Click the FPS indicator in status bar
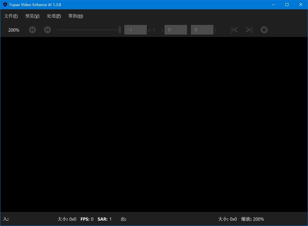 click(x=87, y=219)
